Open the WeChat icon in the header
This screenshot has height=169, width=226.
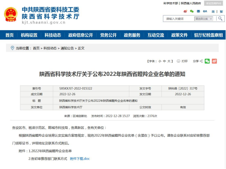pyautogui.click(x=192, y=11)
